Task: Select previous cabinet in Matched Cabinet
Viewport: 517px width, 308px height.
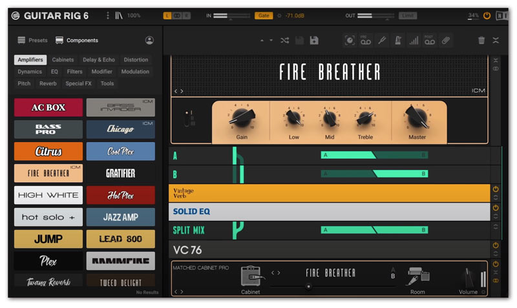Action: point(273,272)
